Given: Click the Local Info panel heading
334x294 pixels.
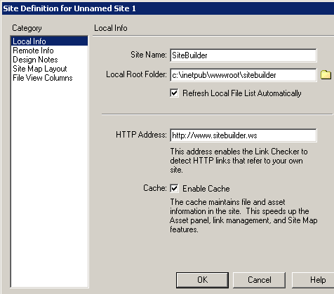Looking at the screenshot, I should pos(111,28).
